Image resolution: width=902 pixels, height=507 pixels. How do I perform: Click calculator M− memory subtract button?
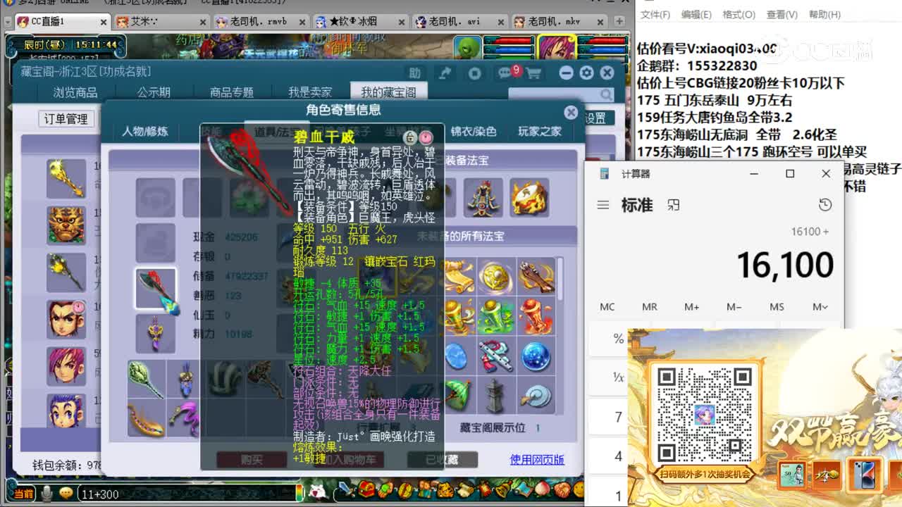click(x=734, y=307)
